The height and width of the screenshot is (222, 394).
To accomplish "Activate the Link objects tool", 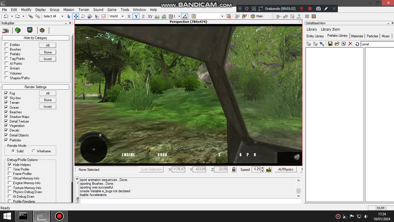I will click(97, 16).
